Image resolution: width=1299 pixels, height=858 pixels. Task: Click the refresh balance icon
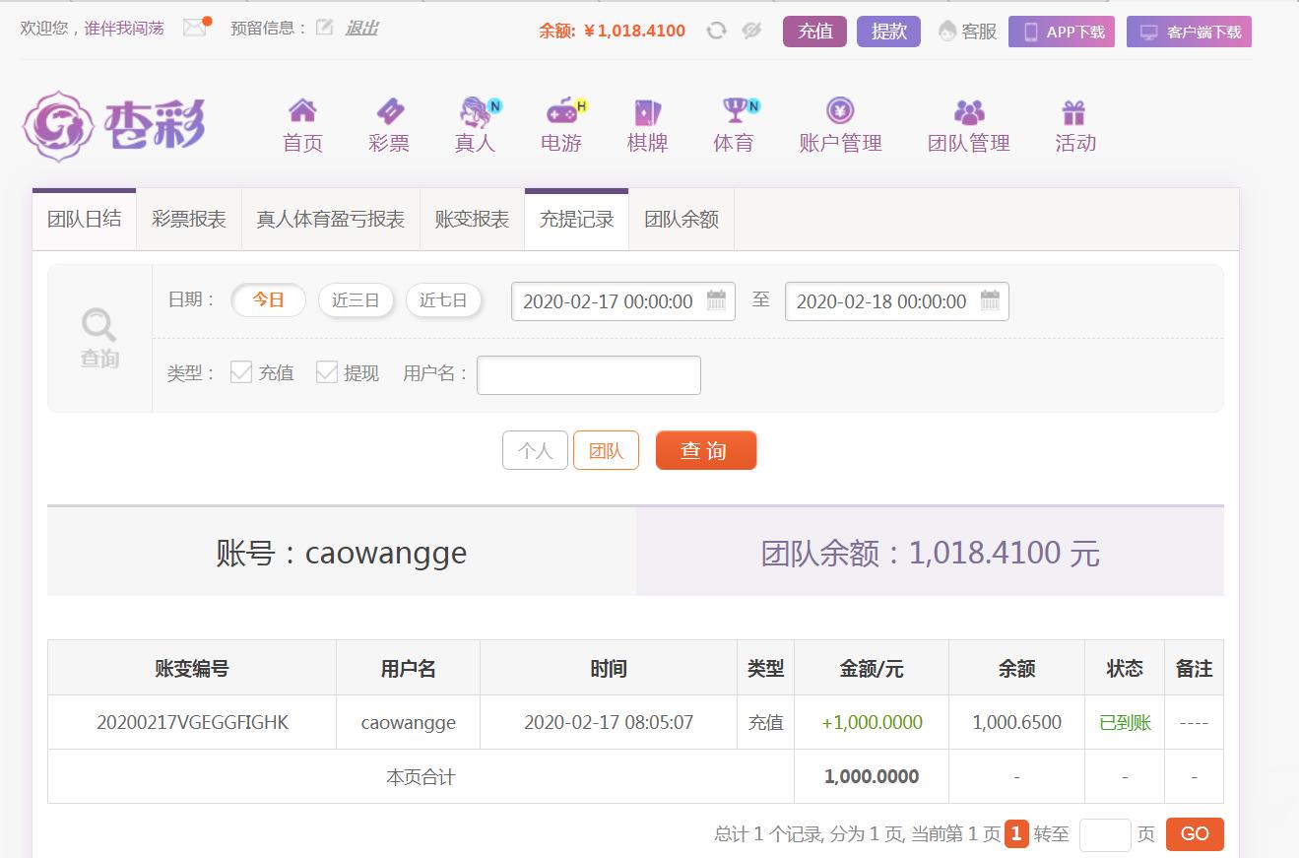(x=717, y=31)
